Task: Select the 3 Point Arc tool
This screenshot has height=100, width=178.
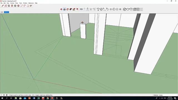Action: (x=28, y=6)
